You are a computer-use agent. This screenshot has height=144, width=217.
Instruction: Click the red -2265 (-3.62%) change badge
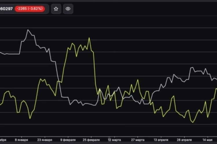(x=30, y=9)
